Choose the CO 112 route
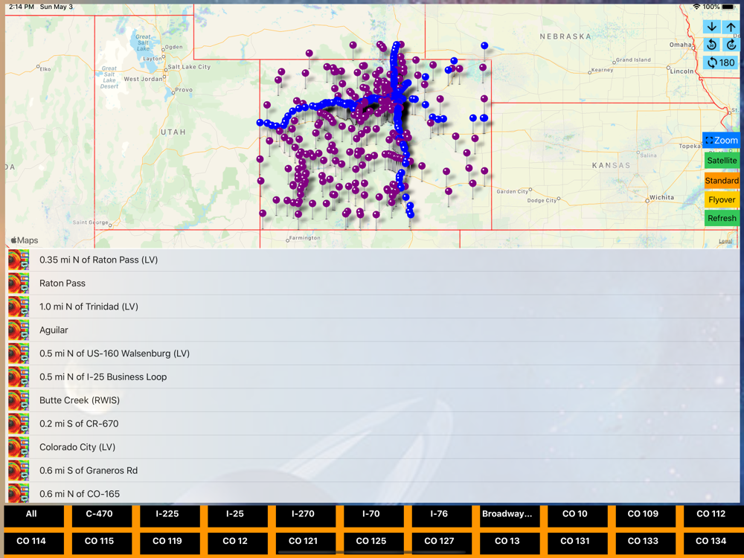Screen dimensions: 744x558 pyautogui.click(x=713, y=516)
